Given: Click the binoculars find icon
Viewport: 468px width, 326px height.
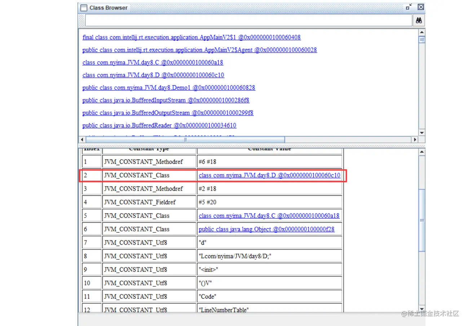Looking at the screenshot, I should tap(419, 21).
